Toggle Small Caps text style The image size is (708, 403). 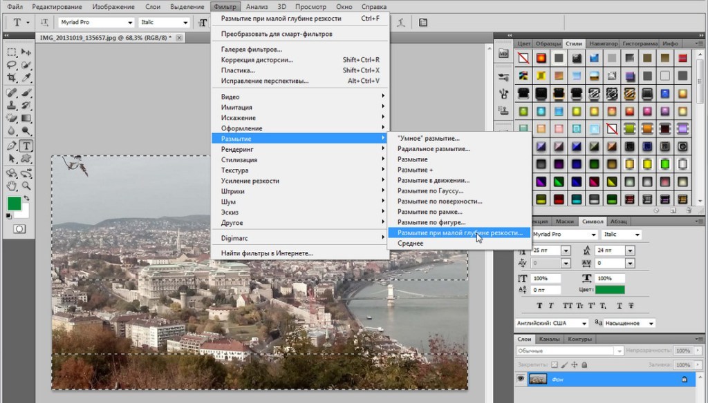click(580, 306)
